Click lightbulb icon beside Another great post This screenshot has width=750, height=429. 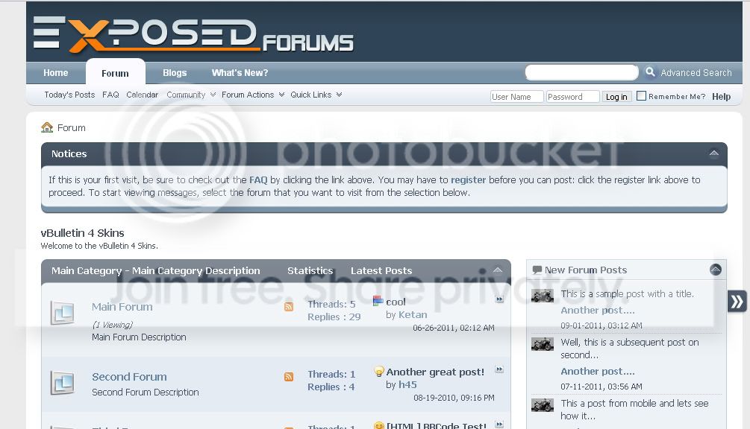pyautogui.click(x=379, y=371)
